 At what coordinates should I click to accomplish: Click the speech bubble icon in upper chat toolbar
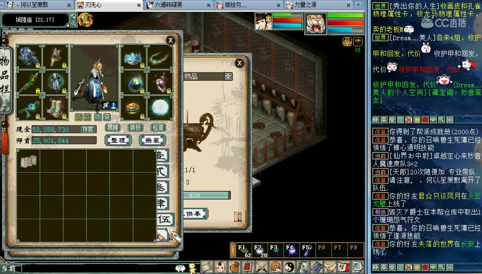pos(433,120)
